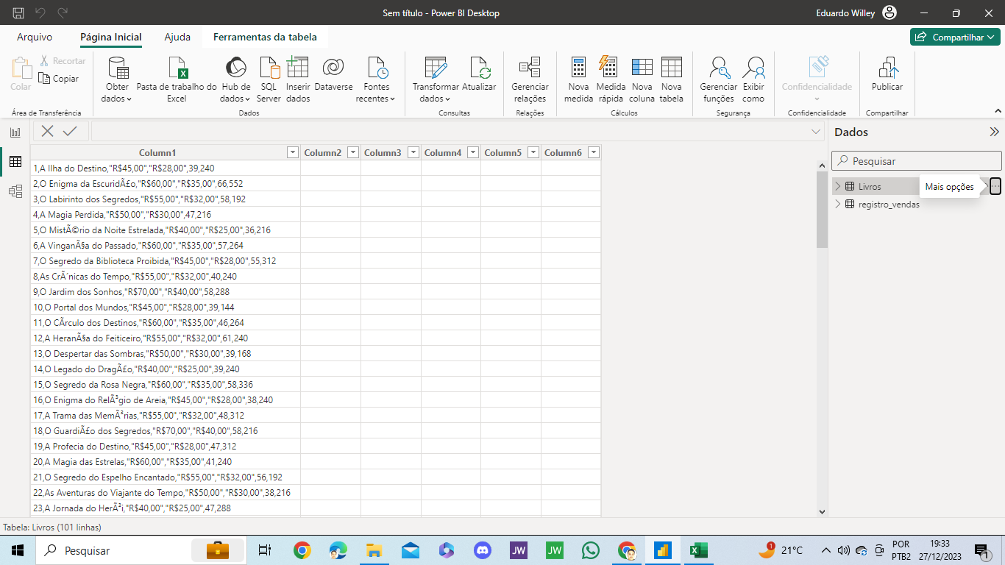Expand the registro_vendas table fields
Image resolution: width=1005 pixels, height=565 pixels.
(x=837, y=204)
